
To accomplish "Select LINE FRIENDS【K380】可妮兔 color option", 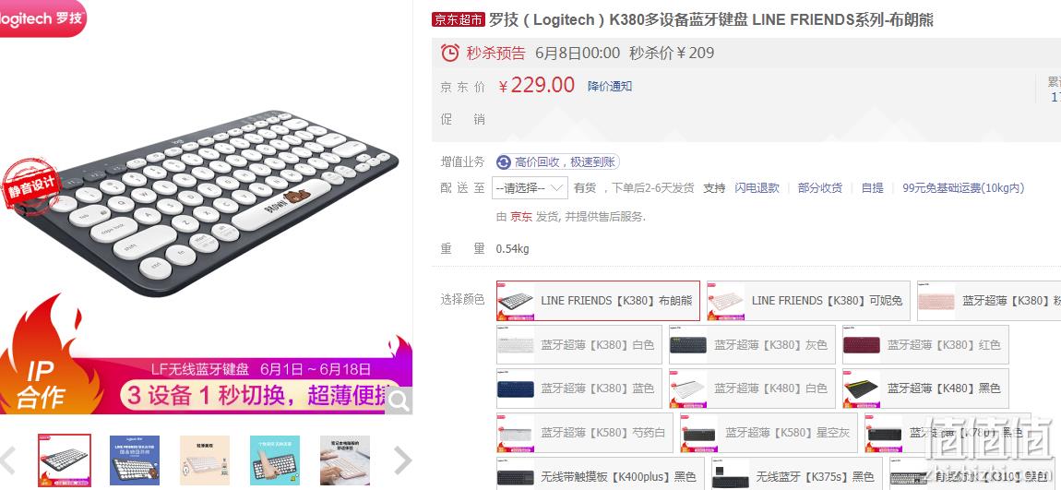I will pos(808,301).
